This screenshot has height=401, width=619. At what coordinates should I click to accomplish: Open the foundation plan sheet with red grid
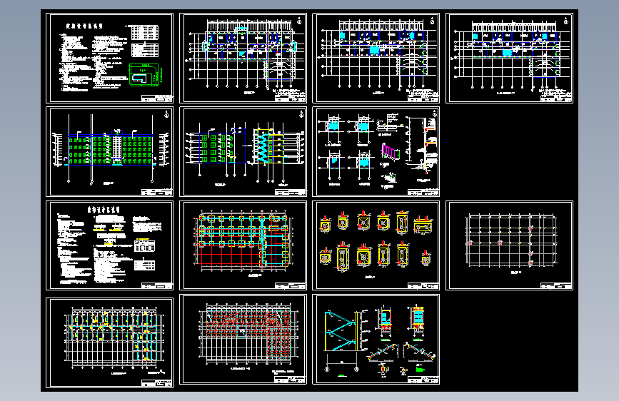coord(243,245)
